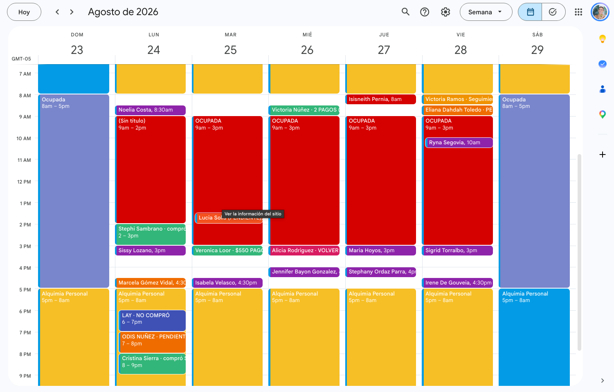Open Ryna Segovia 10am event
Viewport: 614px width, 392px height.
[x=459, y=143]
